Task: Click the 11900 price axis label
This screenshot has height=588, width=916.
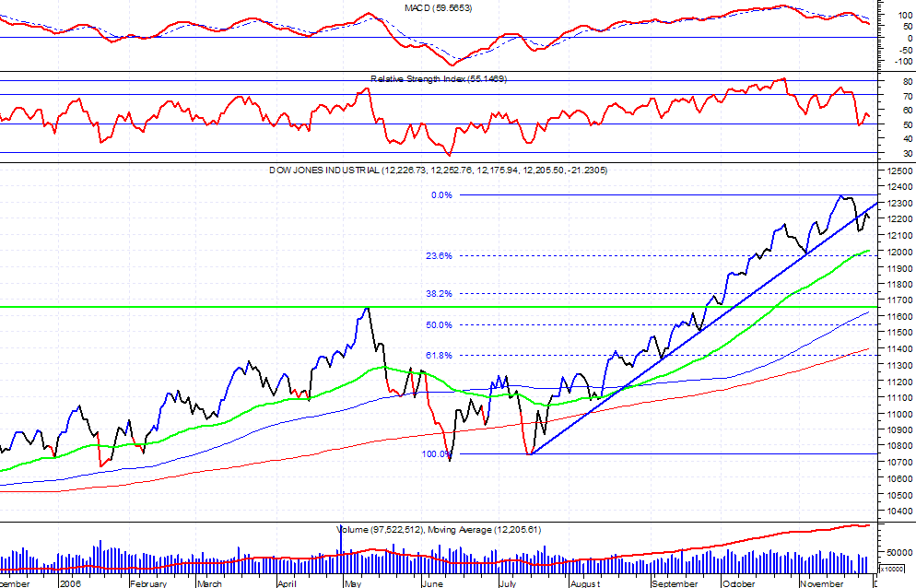Action: (x=898, y=268)
